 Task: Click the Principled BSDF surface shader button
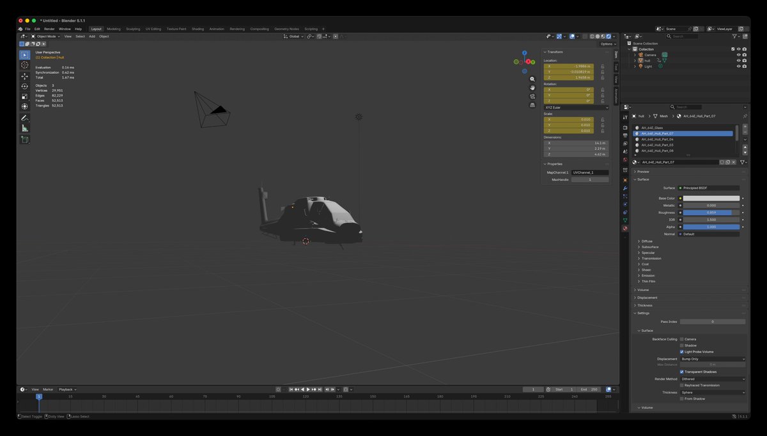(709, 188)
